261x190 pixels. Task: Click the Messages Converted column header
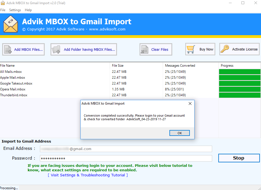[x=191, y=66]
